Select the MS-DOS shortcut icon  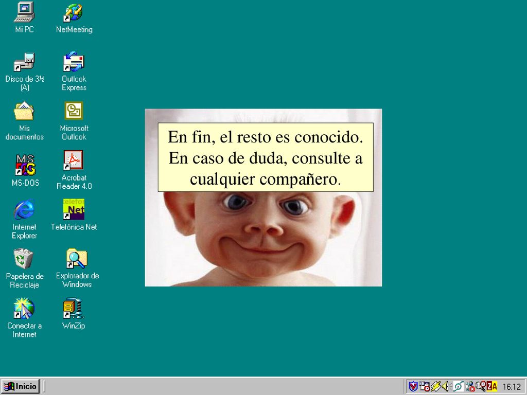coord(25,165)
